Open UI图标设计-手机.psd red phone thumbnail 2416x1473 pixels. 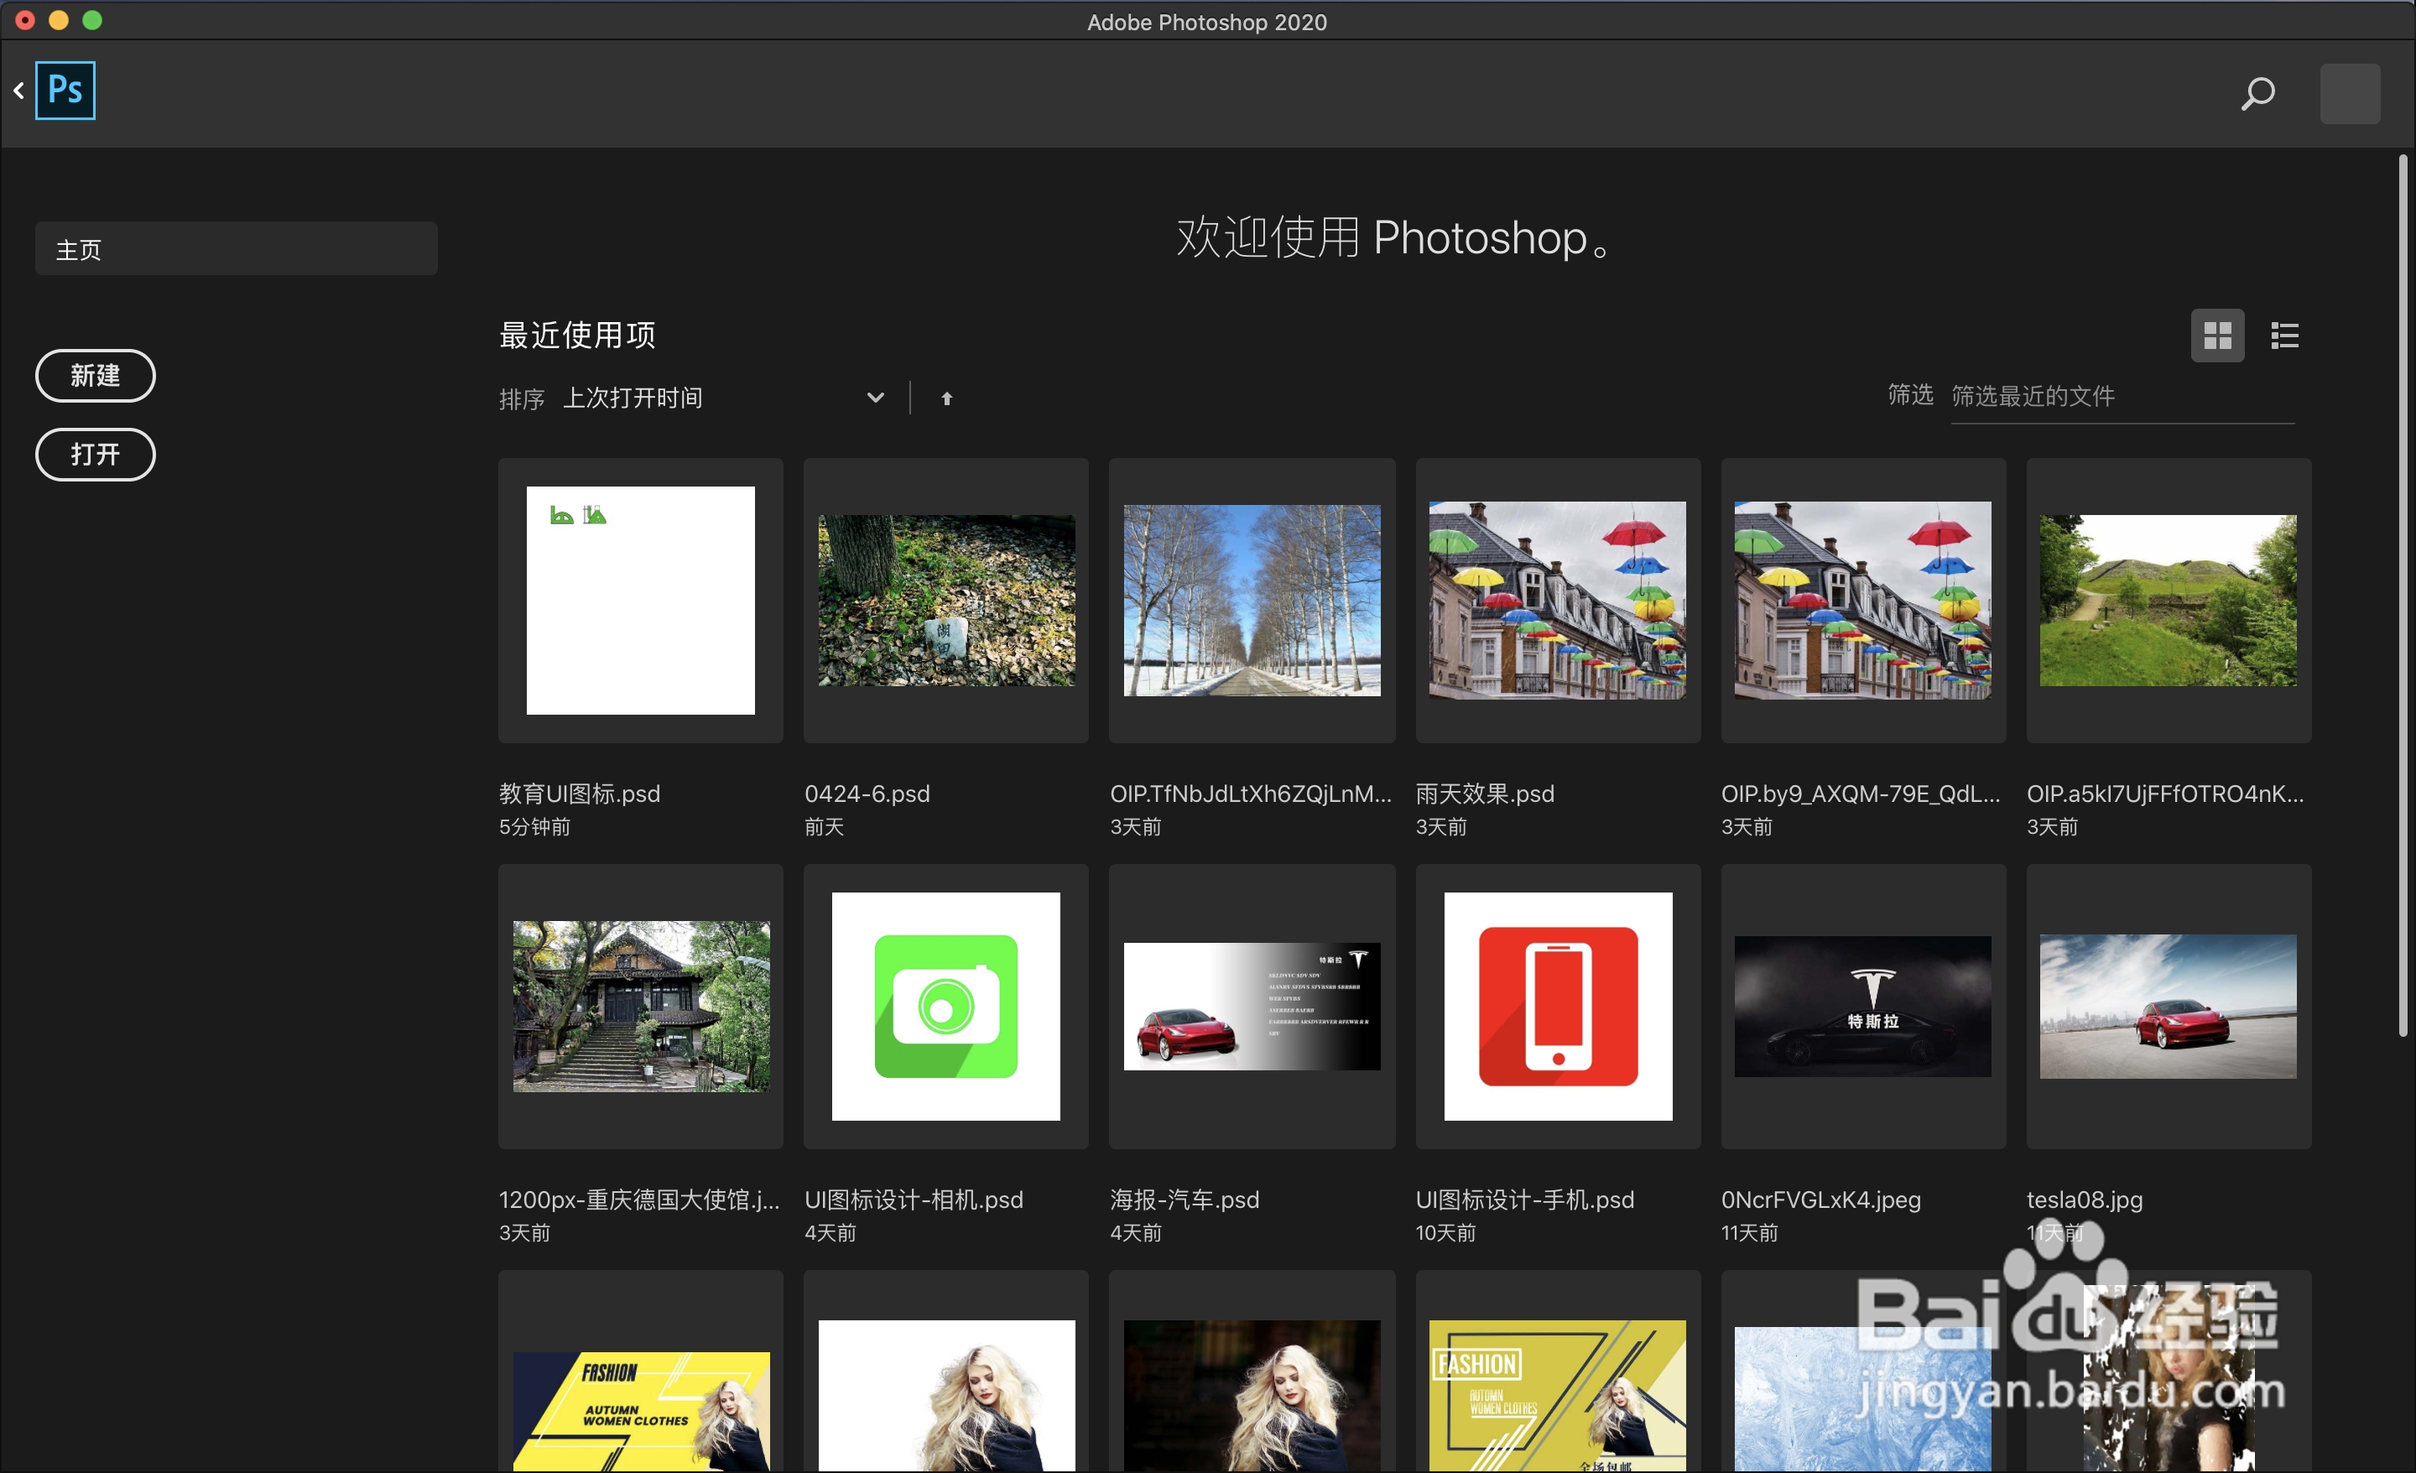[x=1557, y=1007]
